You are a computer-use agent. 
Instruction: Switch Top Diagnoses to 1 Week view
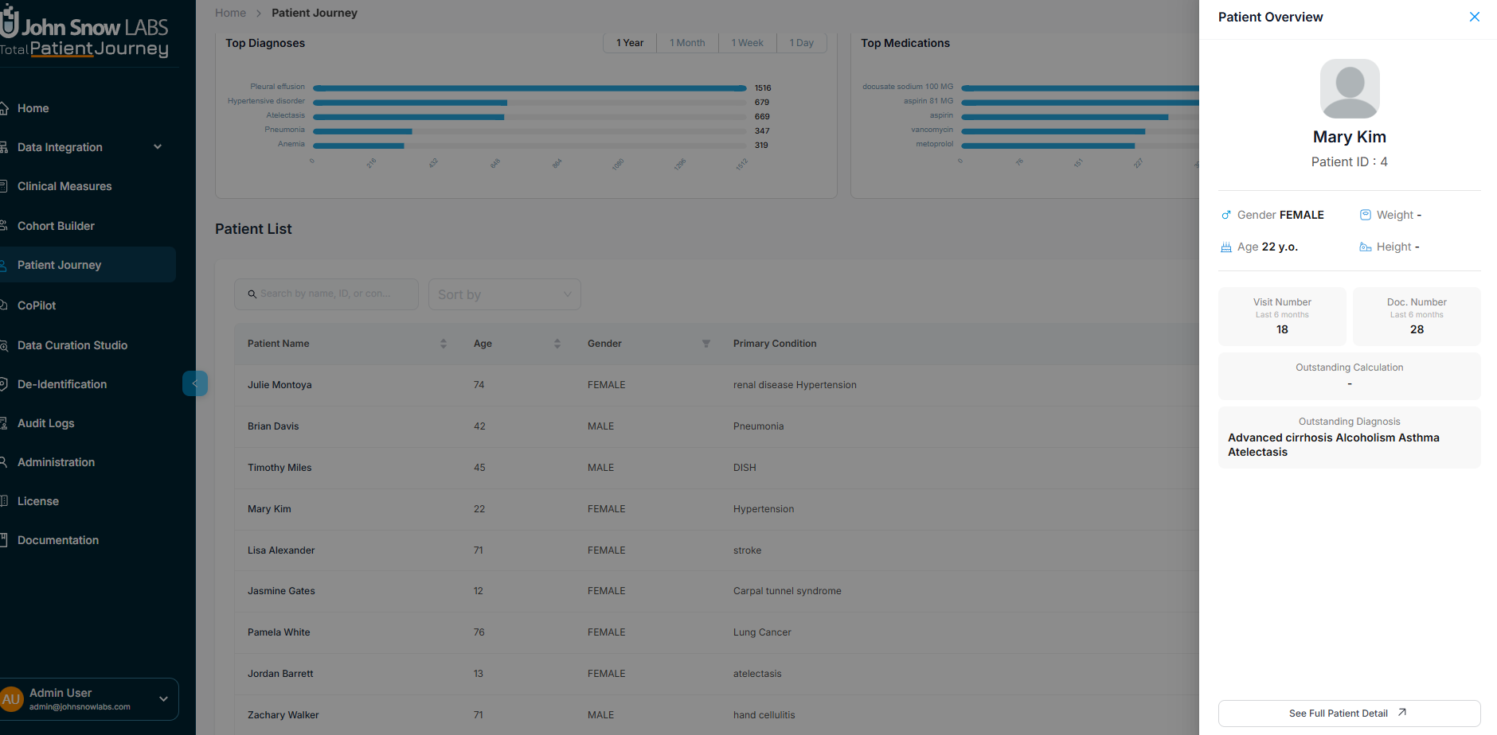[746, 42]
